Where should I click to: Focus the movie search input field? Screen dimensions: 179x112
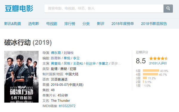pyautogui.click(x=104, y=8)
